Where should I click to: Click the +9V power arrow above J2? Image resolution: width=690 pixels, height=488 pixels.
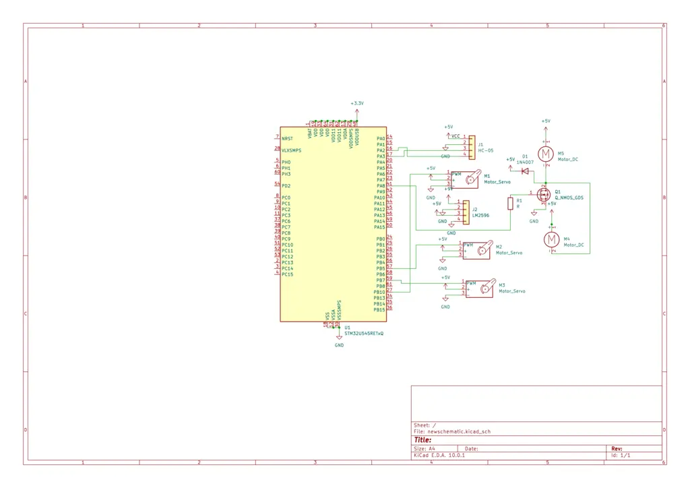point(448,197)
